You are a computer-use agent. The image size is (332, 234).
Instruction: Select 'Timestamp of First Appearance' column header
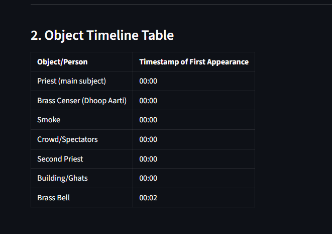click(194, 62)
